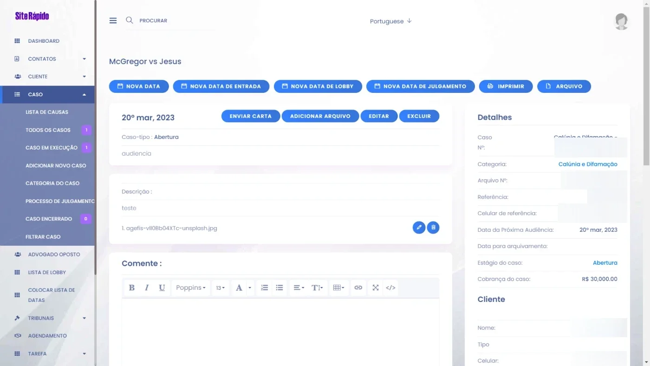The height and width of the screenshot is (366, 650).
Task: Delete the attached file with trash icon
Action: (x=433, y=227)
